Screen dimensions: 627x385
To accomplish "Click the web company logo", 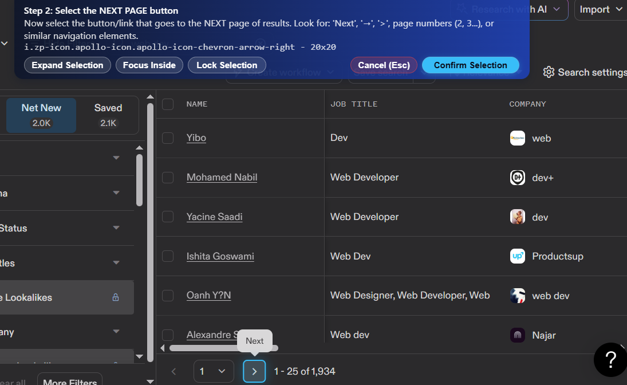I will tap(518, 138).
